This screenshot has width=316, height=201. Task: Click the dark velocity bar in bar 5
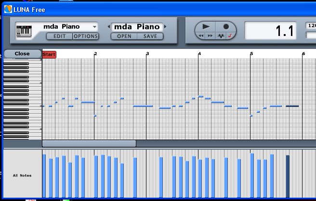pos(288,177)
